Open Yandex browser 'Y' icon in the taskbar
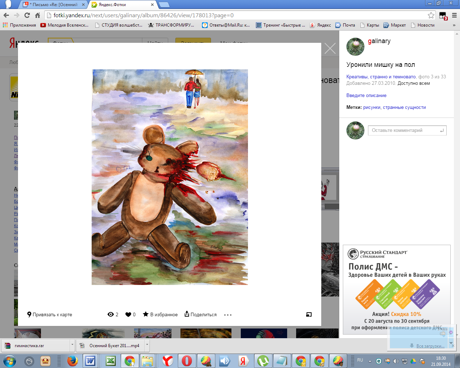 coord(167,360)
